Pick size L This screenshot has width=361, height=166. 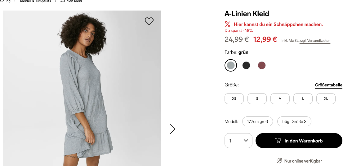[x=303, y=98]
